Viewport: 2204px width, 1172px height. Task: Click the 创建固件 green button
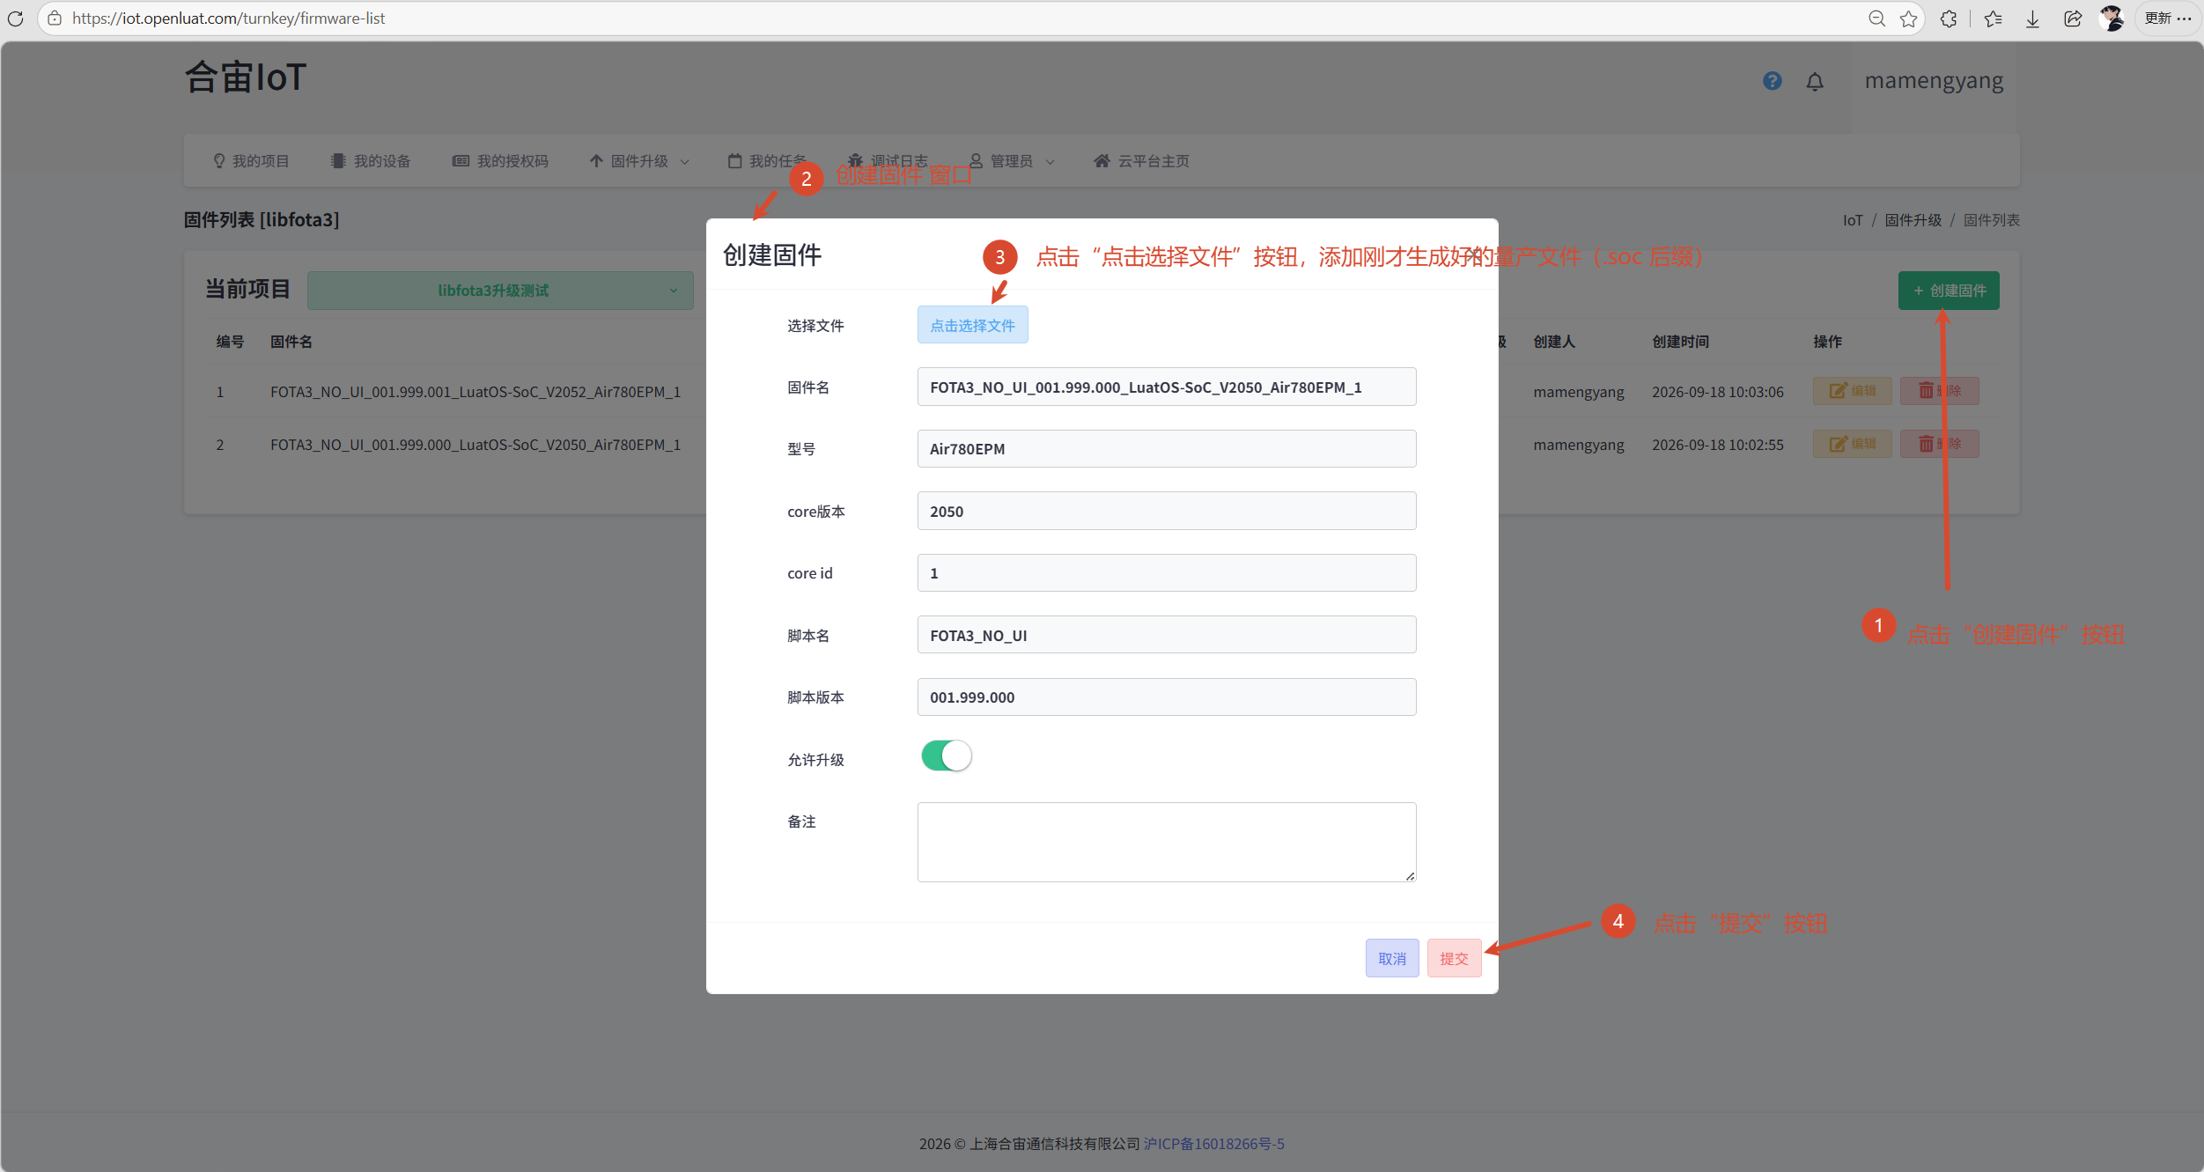click(1949, 291)
